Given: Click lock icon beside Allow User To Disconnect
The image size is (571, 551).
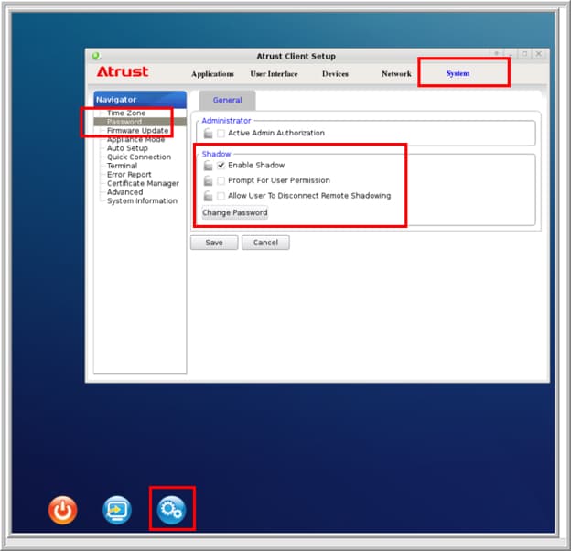Looking at the screenshot, I should pyautogui.click(x=208, y=196).
